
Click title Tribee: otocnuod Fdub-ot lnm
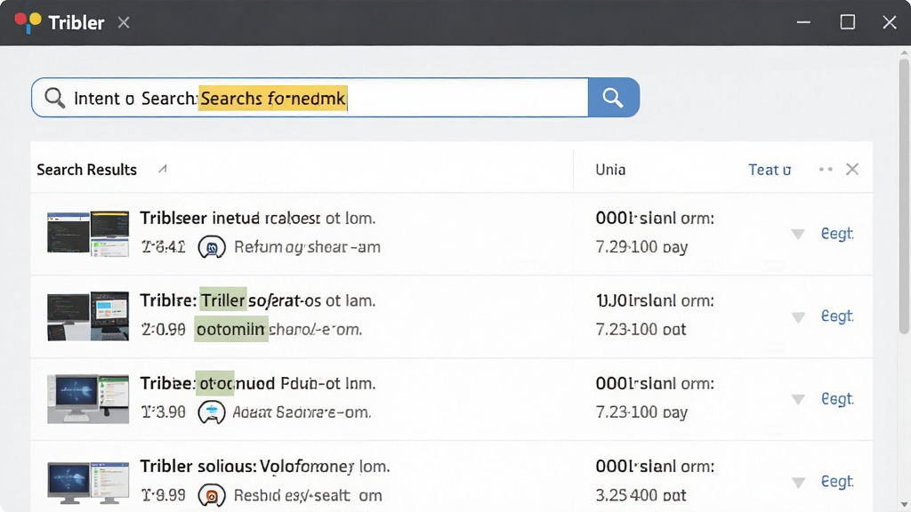(x=257, y=384)
